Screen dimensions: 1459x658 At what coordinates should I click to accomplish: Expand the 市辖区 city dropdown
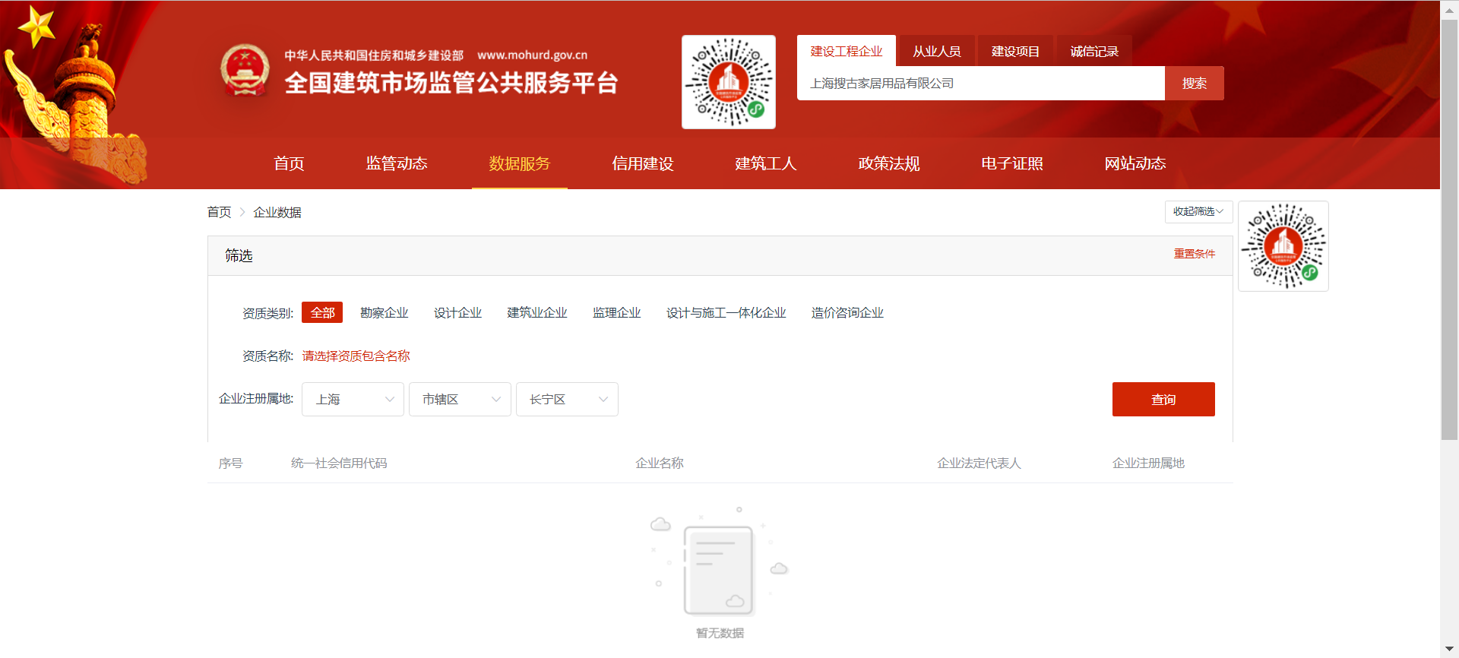click(460, 399)
